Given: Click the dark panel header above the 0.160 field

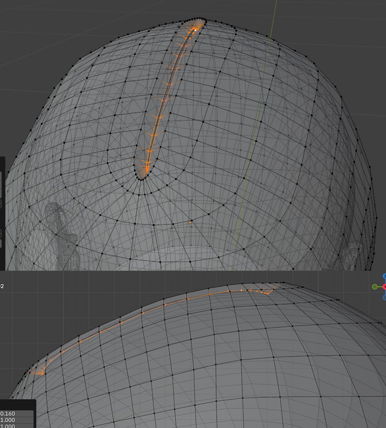Looking at the screenshot, I should (x=17, y=404).
